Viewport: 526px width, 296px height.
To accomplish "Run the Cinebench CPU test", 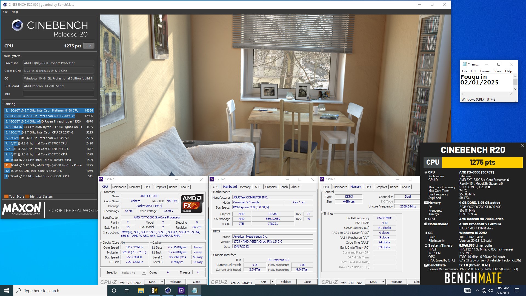I will 88,46.
